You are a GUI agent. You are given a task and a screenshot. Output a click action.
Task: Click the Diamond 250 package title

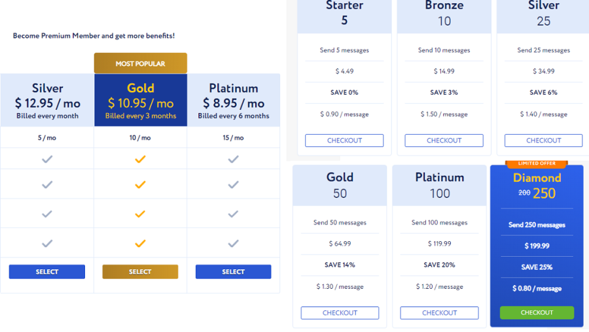[x=537, y=186]
